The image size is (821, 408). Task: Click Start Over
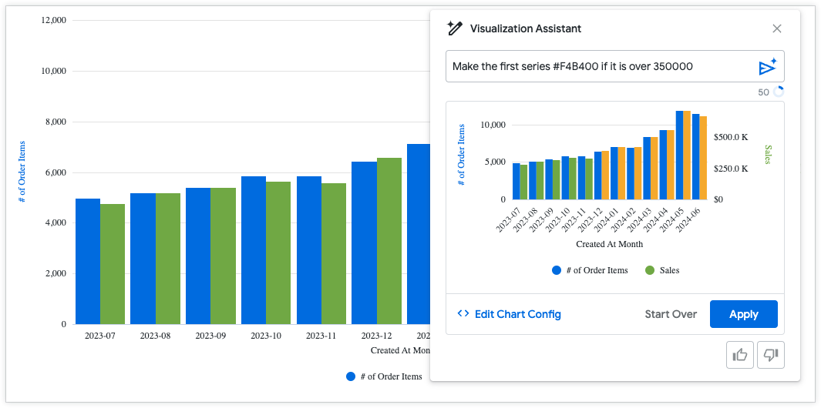[671, 314]
